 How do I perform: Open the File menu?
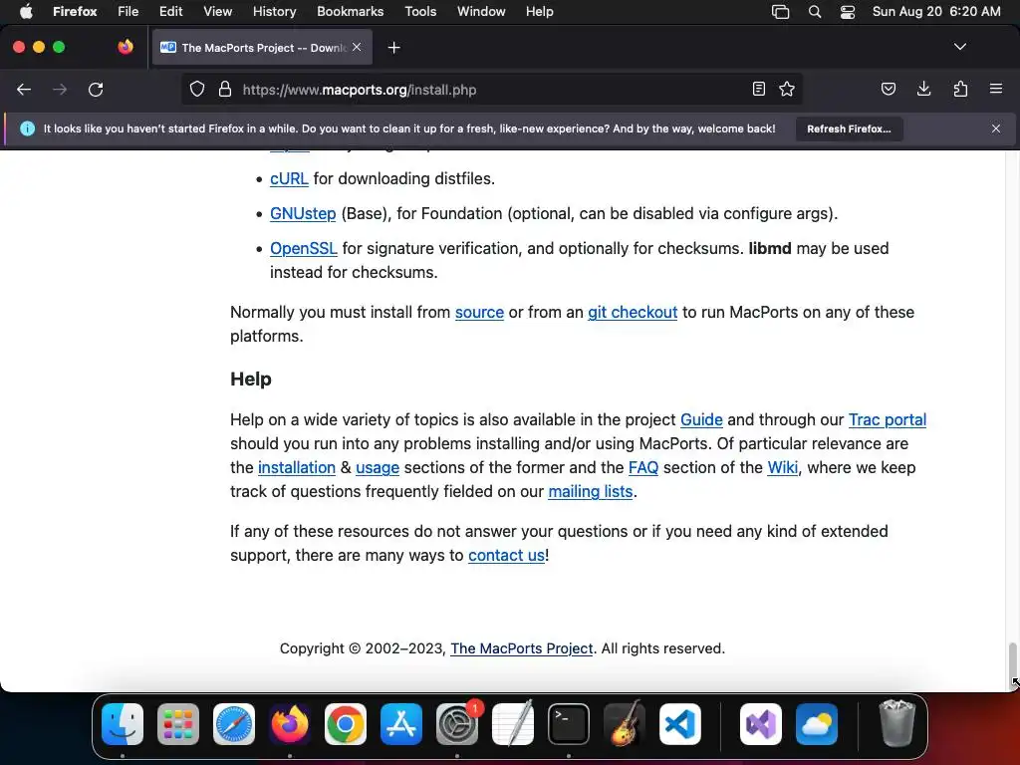[128, 12]
